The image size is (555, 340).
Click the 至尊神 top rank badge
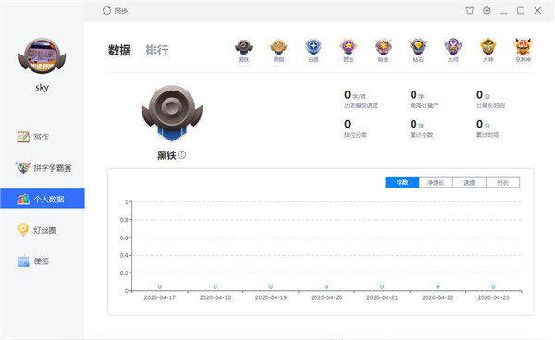pos(523,51)
